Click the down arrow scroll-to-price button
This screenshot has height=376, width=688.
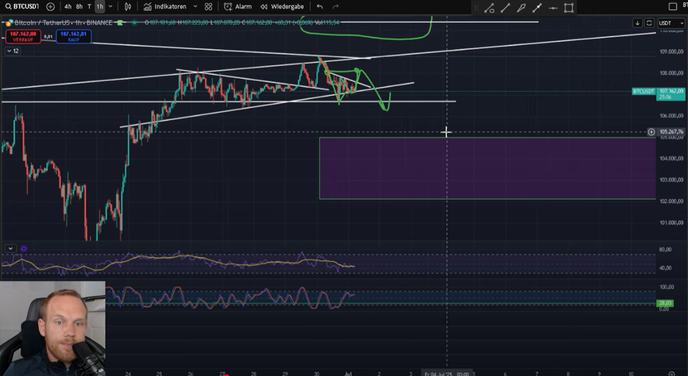pos(638,23)
